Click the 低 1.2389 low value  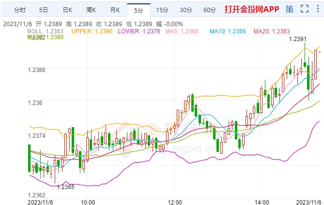click(139, 24)
